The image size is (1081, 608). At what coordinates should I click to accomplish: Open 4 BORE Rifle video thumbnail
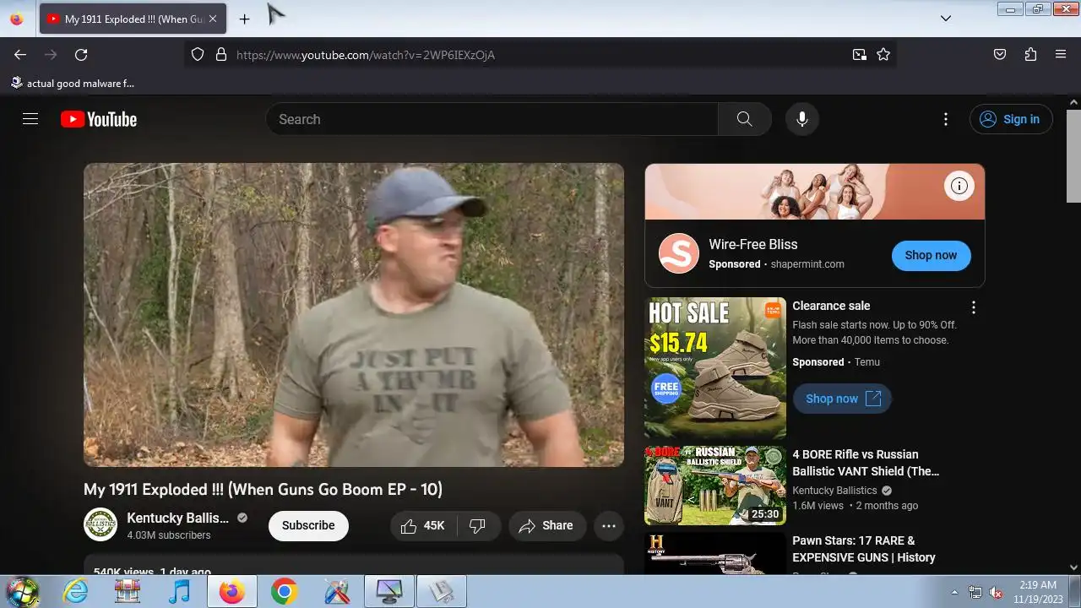715,486
